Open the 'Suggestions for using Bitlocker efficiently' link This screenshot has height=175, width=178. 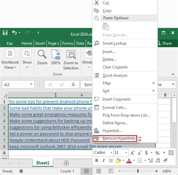coord(50,127)
